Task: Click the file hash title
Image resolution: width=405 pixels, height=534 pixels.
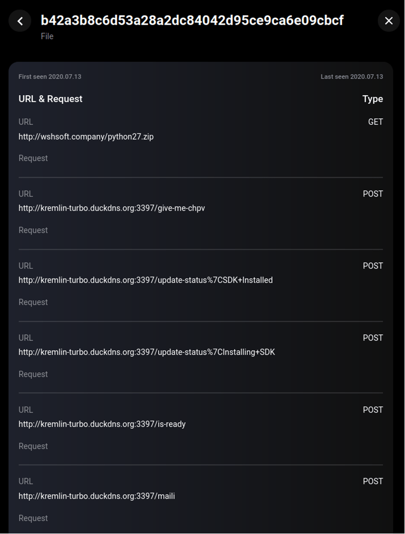Action: (192, 20)
